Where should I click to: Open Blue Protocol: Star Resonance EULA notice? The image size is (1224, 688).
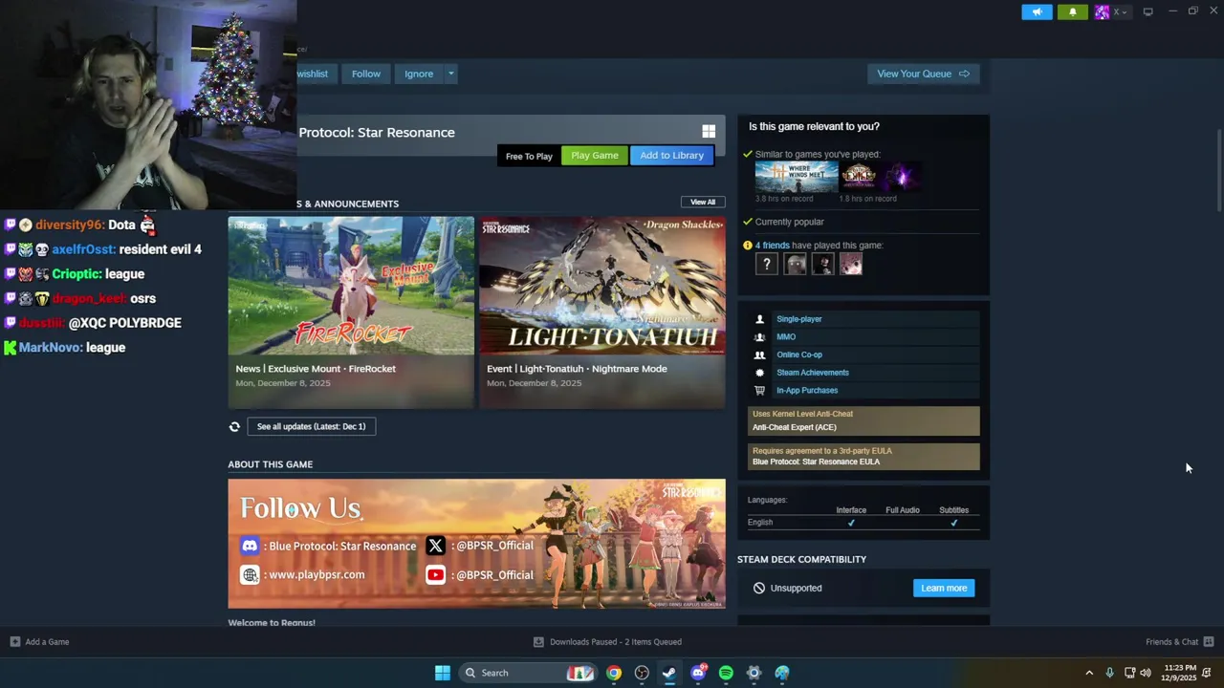[863, 456]
